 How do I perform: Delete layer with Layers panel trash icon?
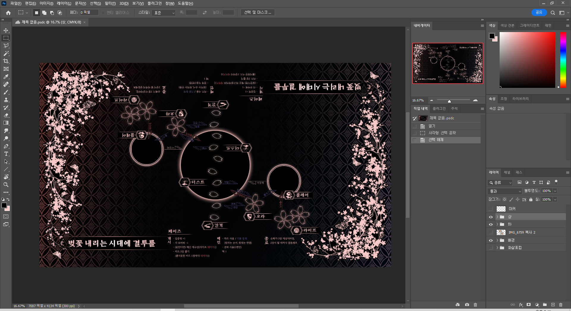coord(561,305)
